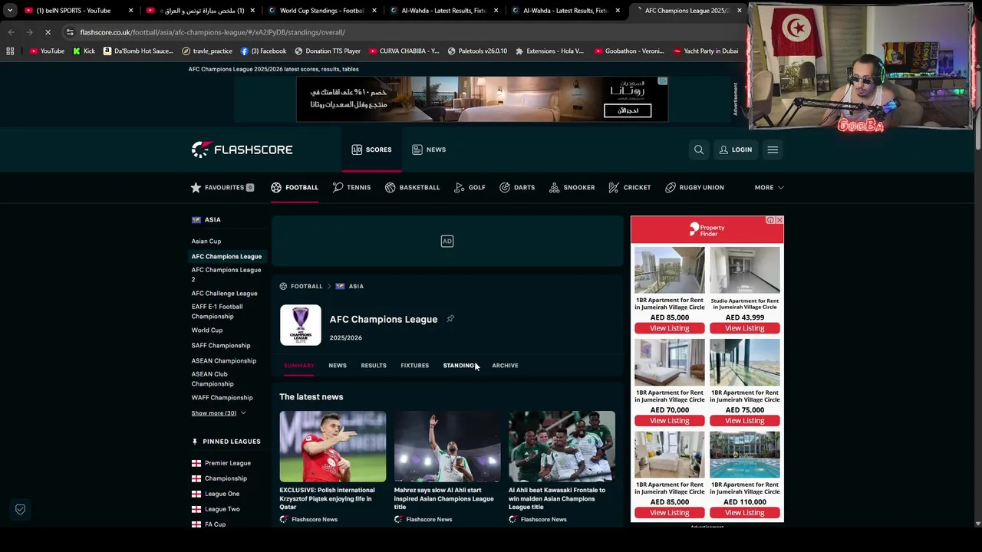This screenshot has height=552, width=982.
Task: Open the Krzysztof Piątek news thumbnail
Action: [333, 446]
